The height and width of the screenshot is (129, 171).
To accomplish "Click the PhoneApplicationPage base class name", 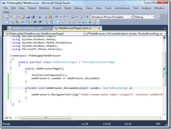I will click(98, 62).
